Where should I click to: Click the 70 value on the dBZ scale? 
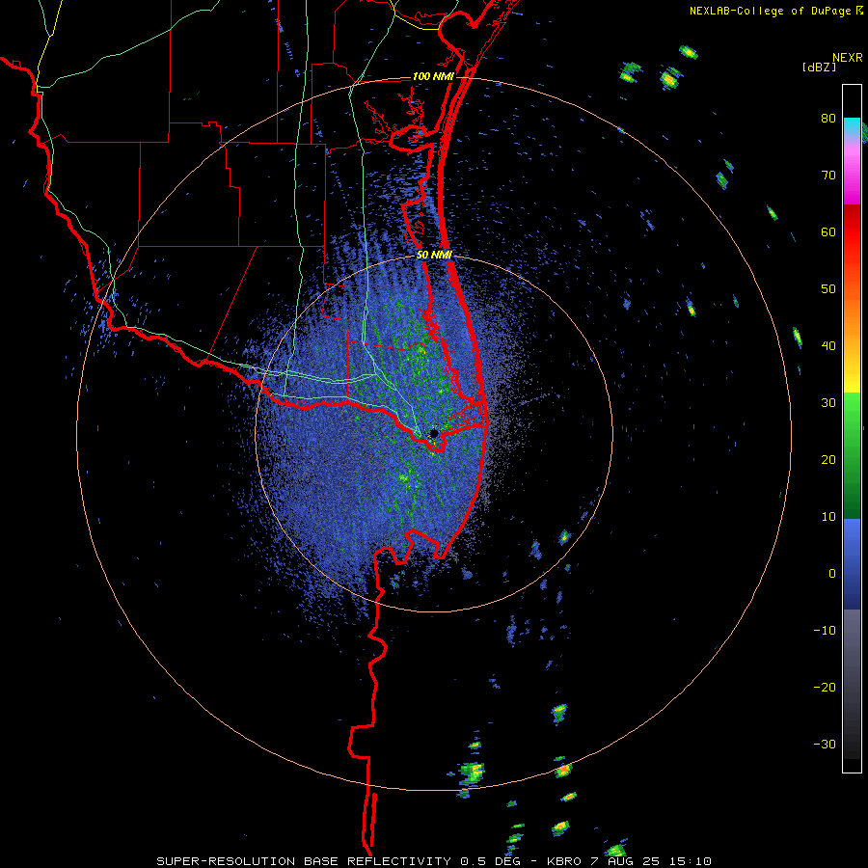(x=828, y=175)
